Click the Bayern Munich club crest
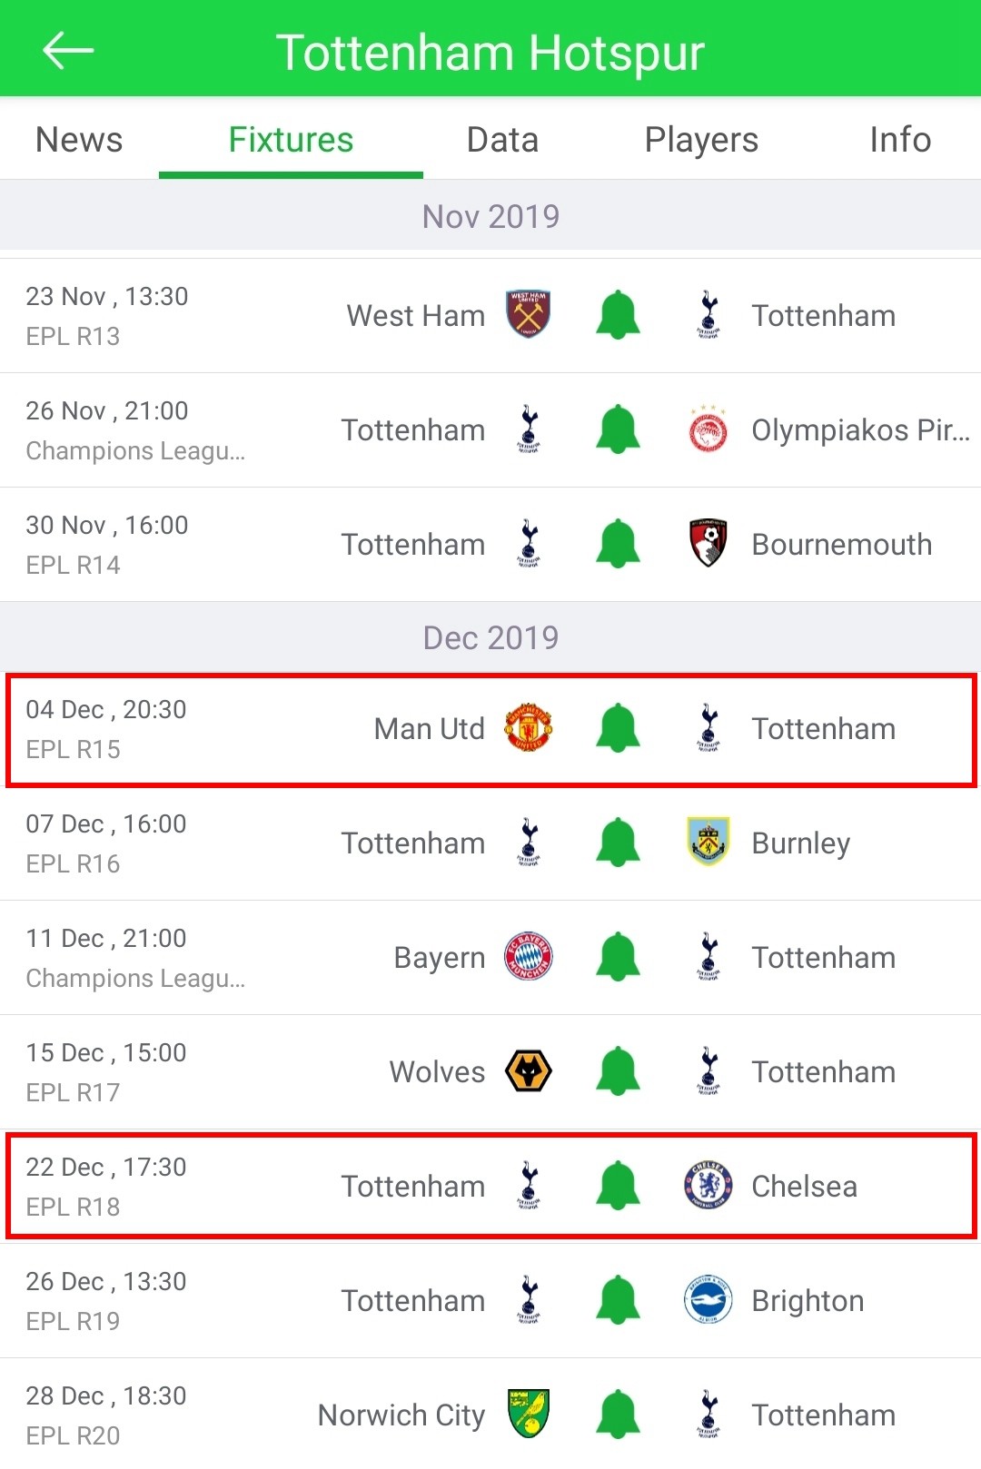Image resolution: width=981 pixels, height=1469 pixels. click(528, 957)
